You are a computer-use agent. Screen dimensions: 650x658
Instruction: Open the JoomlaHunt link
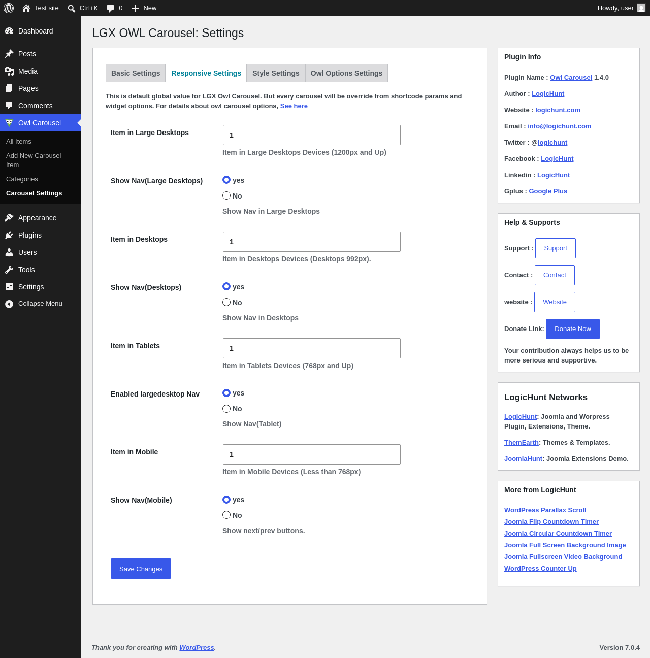click(524, 459)
